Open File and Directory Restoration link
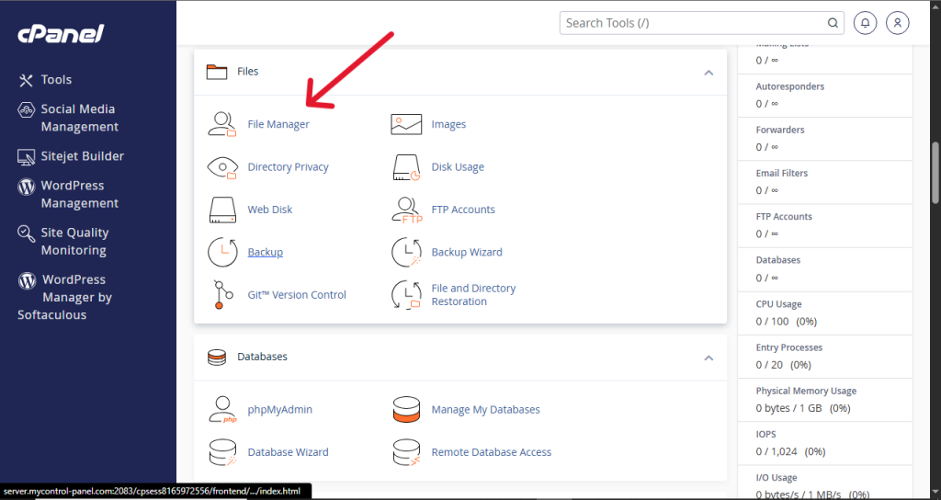The height and width of the screenshot is (500, 941). 473,295
